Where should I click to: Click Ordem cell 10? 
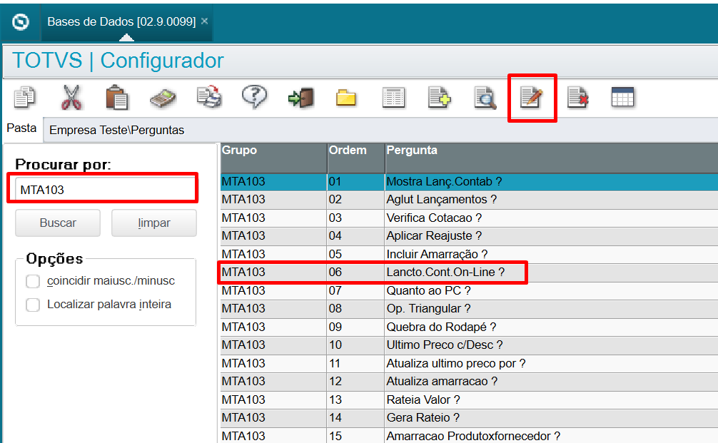(x=356, y=345)
